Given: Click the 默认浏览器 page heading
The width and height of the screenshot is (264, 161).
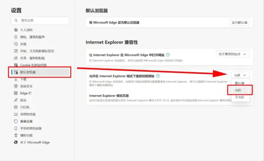Looking at the screenshot, I should tap(97, 11).
